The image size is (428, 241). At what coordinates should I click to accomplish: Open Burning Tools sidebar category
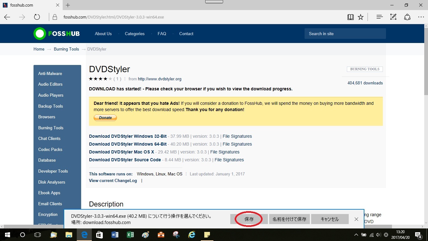point(51,128)
